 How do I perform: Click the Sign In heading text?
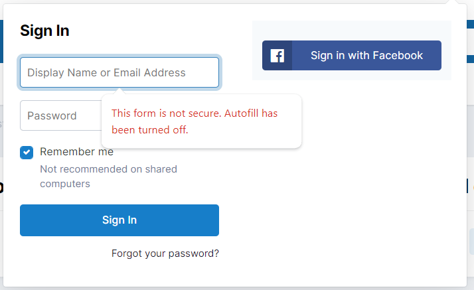44,31
